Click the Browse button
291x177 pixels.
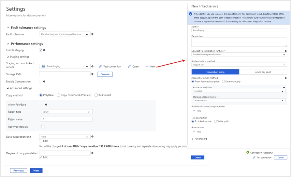pos(105,74)
